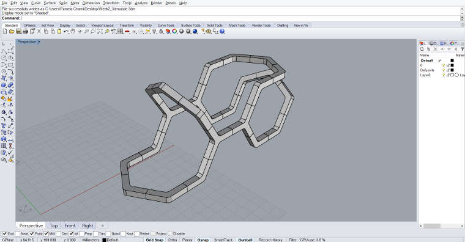Click the Paste clipboard icon
Viewport: 465px width, 242px height.
click(x=59, y=31)
